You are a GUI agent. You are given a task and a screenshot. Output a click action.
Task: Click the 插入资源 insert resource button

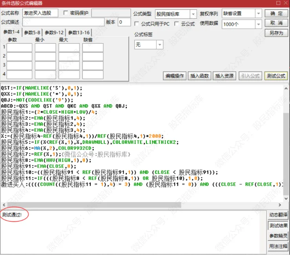pyautogui.click(x=224, y=76)
